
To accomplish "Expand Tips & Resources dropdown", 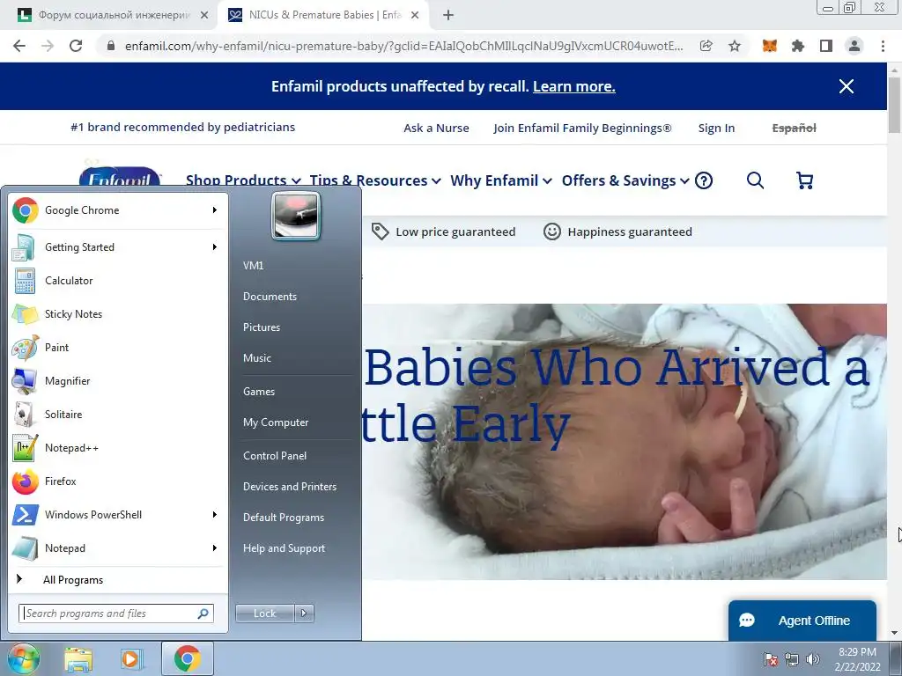I will [375, 180].
